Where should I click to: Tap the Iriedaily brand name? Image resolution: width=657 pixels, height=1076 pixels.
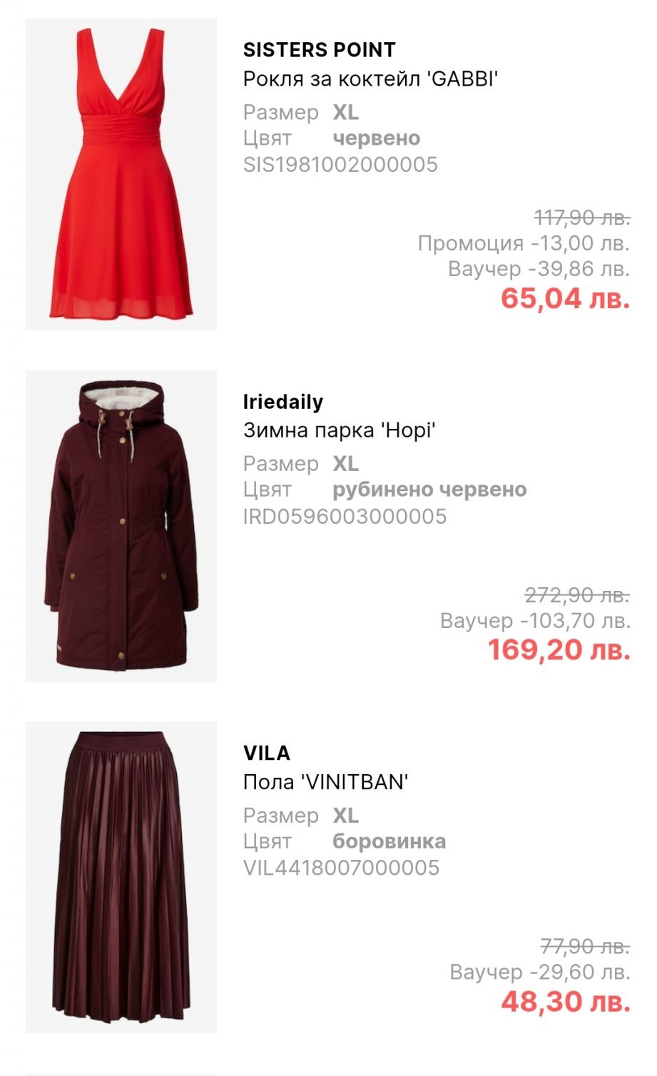coord(283,402)
